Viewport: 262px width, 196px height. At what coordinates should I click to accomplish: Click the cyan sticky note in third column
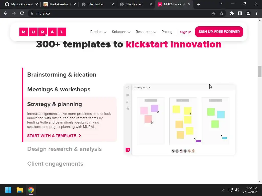pos(221,115)
